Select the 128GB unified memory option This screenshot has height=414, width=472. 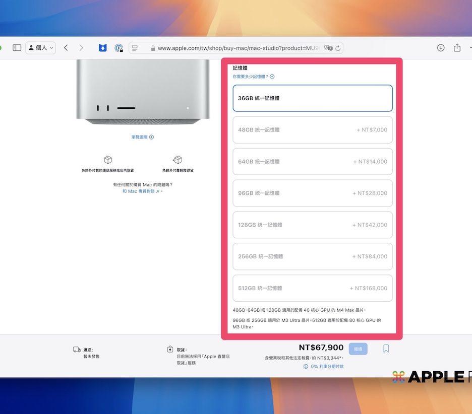[312, 225]
